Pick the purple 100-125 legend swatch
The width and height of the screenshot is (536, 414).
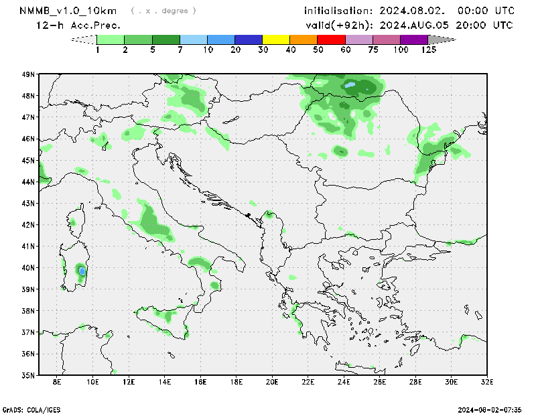point(413,40)
